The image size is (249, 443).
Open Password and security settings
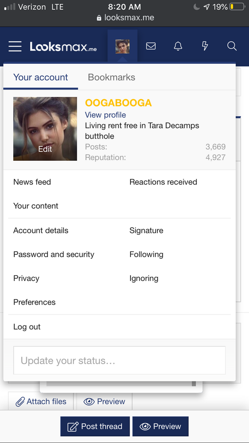pyautogui.click(x=54, y=254)
